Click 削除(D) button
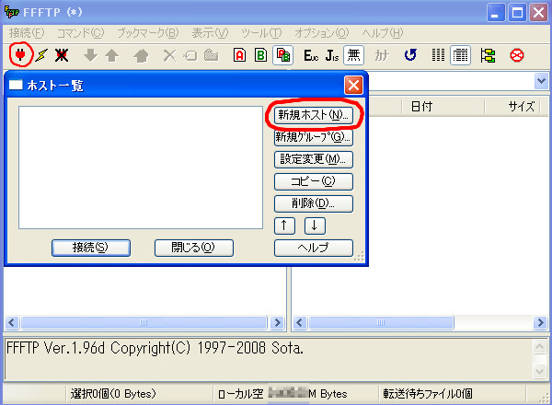Viewport: 552px width, 405px height. click(314, 203)
